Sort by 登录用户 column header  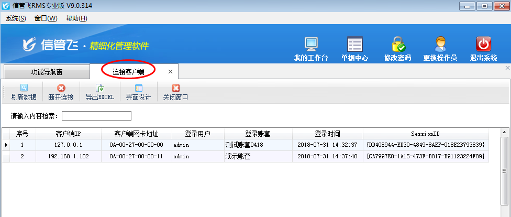click(198, 134)
